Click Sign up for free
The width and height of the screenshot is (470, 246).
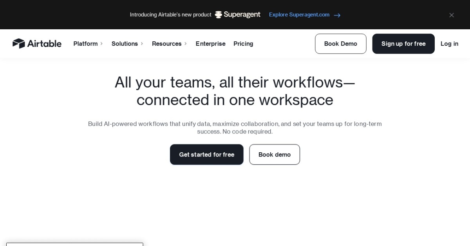pyautogui.click(x=403, y=44)
